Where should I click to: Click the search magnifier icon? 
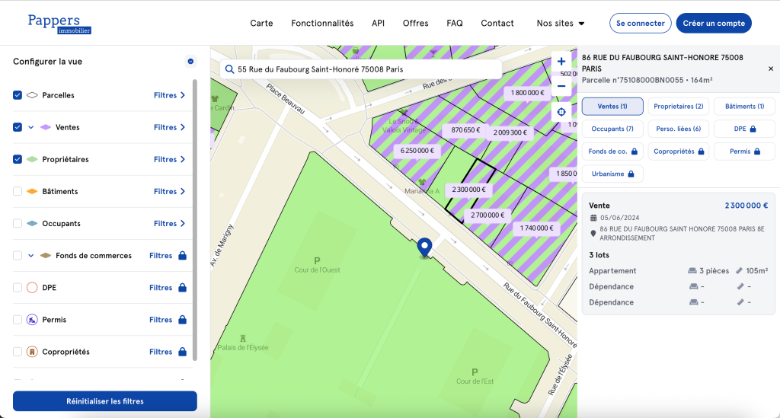229,69
